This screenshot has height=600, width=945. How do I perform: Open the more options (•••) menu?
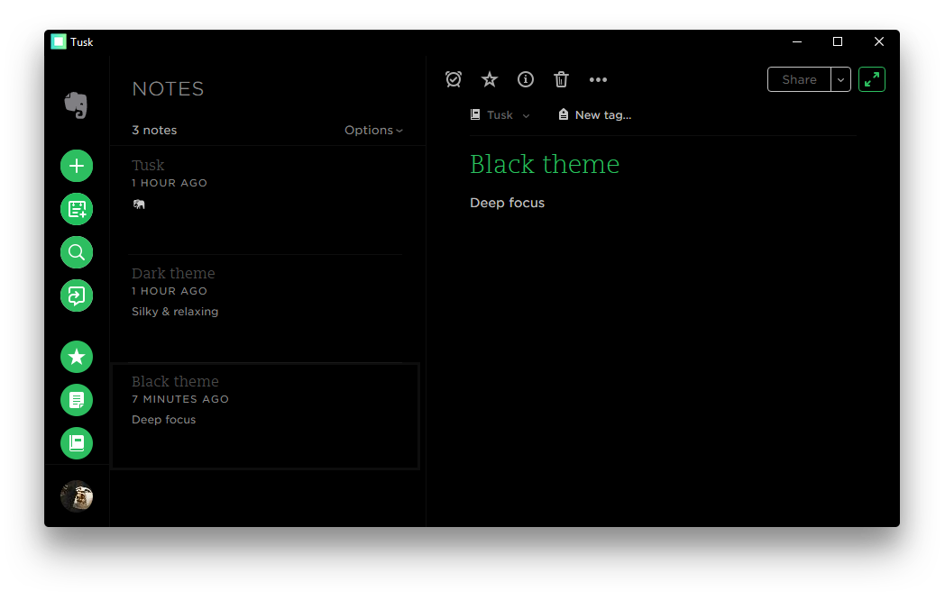(x=598, y=79)
